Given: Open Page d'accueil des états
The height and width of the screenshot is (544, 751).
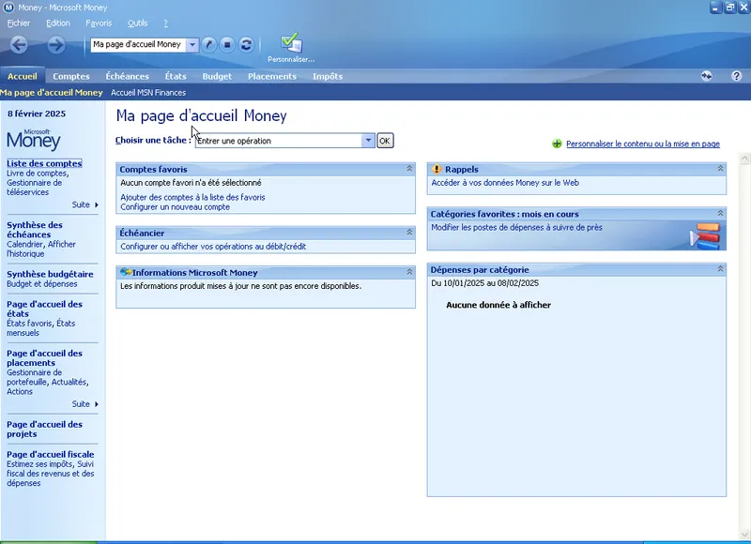Looking at the screenshot, I should pyautogui.click(x=44, y=310).
